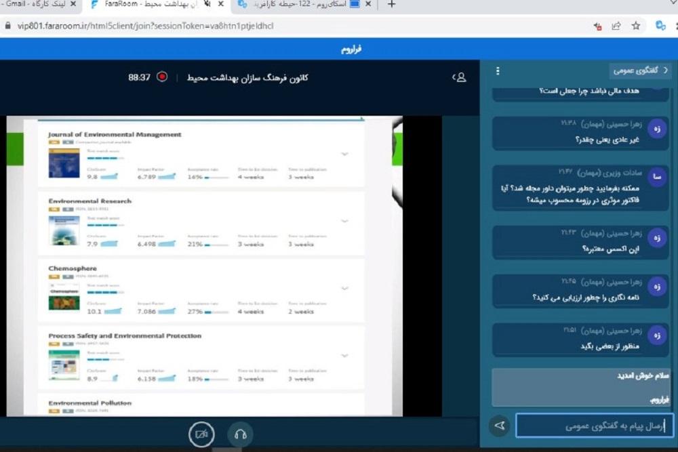Close the Gmail tab
The height and width of the screenshot is (452, 678).
[x=73, y=5]
